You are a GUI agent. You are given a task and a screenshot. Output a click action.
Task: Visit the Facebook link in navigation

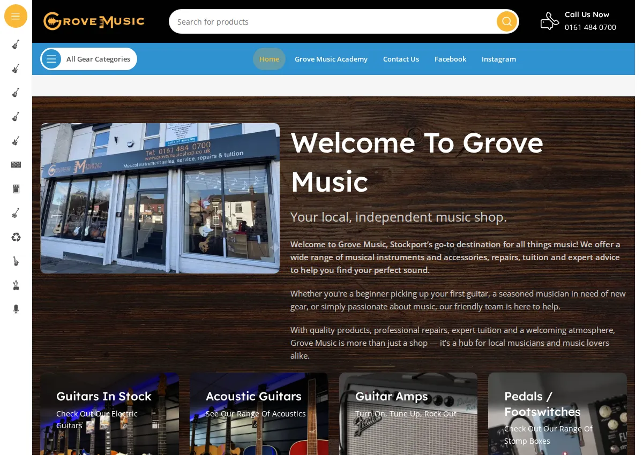tap(450, 59)
